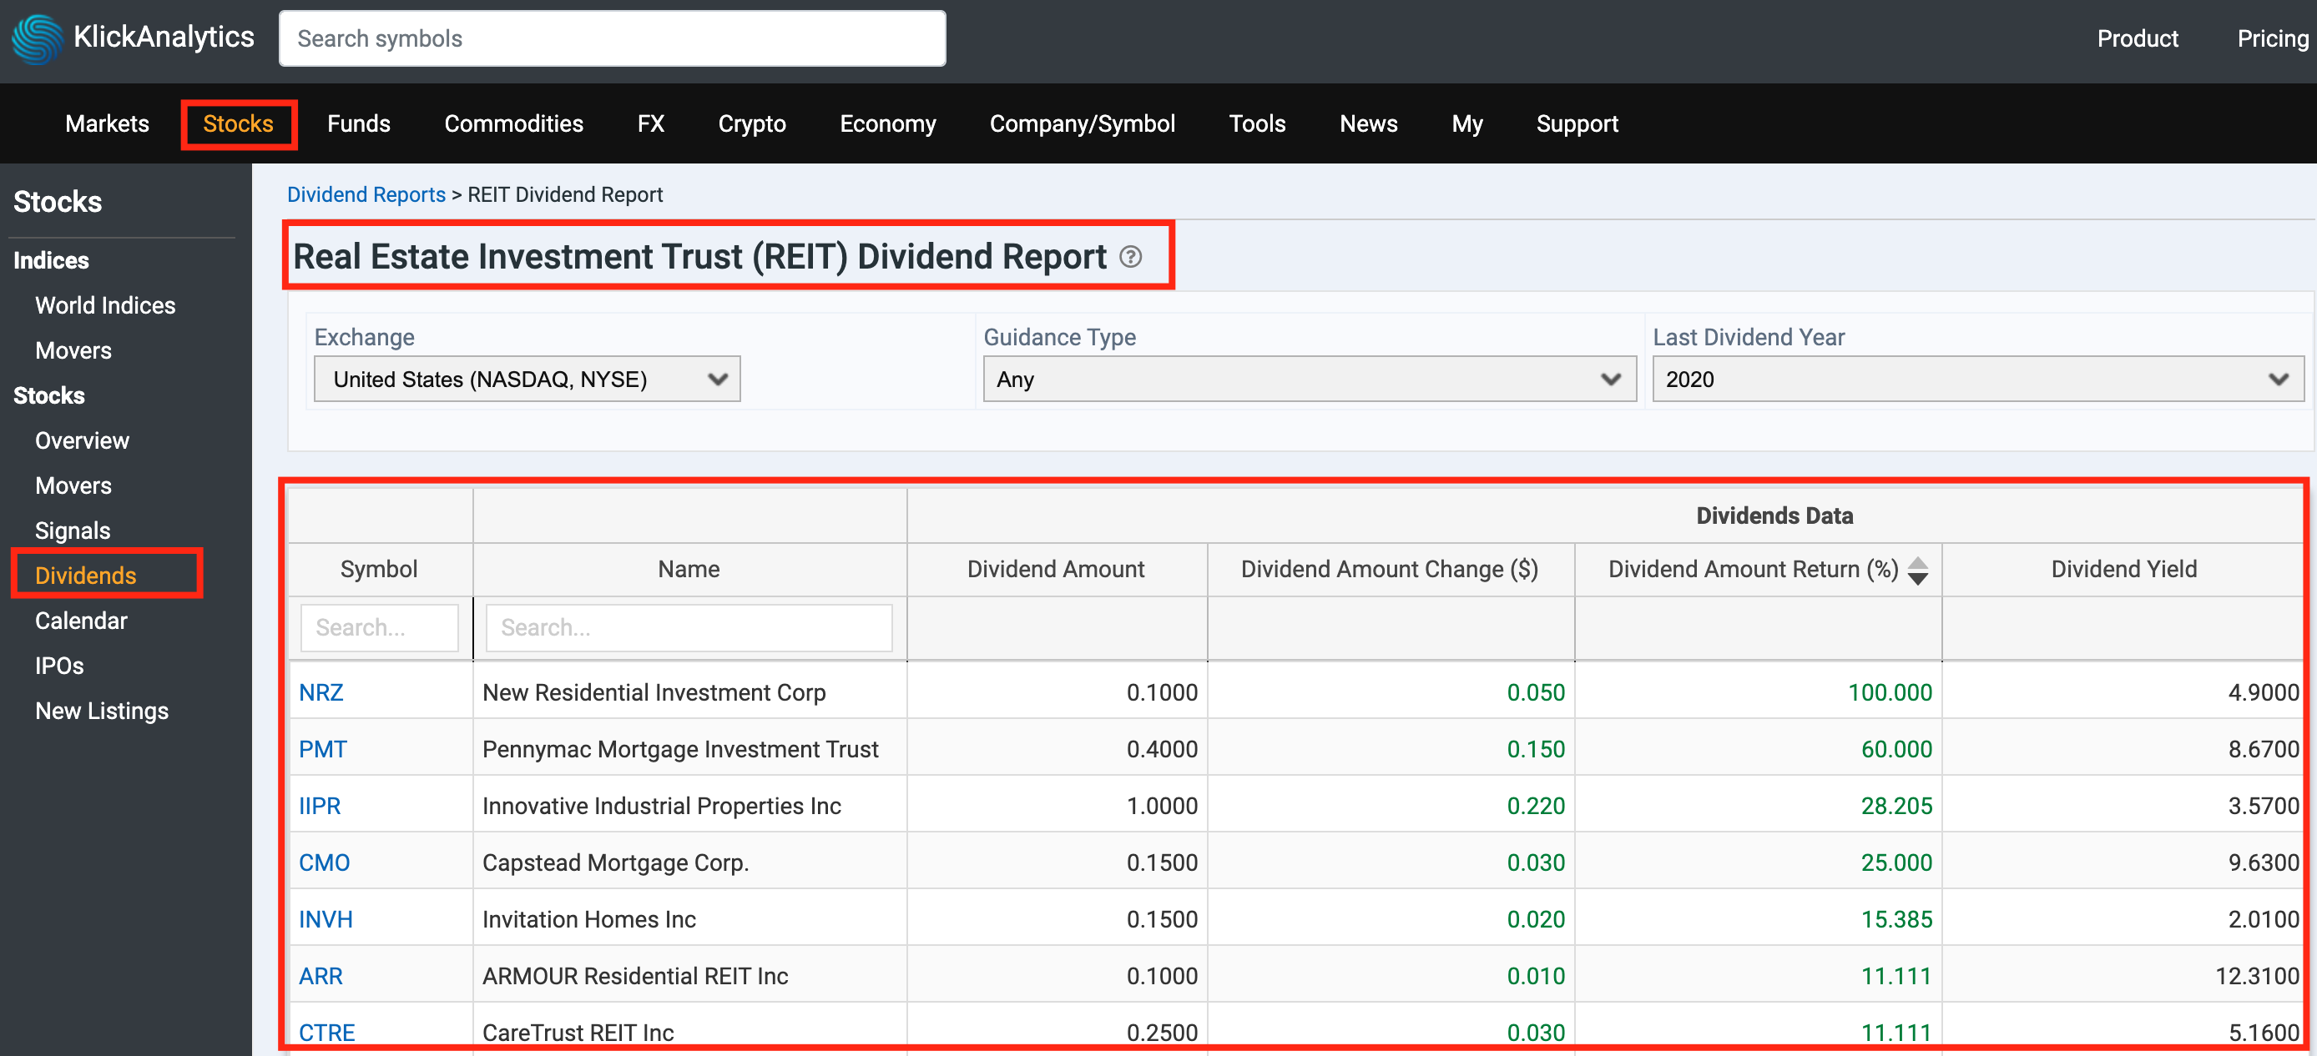
Task: Click the Symbol column search box
Action: point(380,627)
